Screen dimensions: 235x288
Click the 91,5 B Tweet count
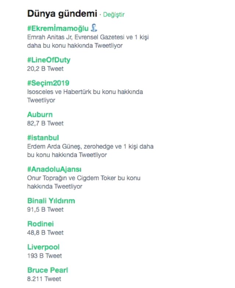click(x=45, y=210)
